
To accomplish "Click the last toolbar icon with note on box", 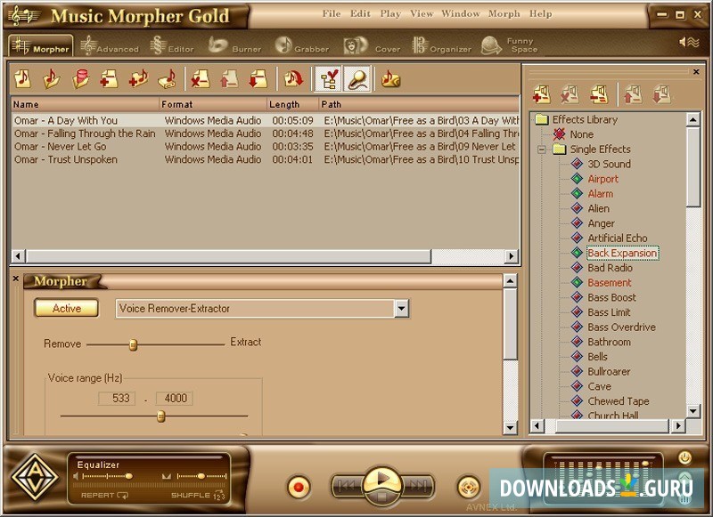I will pos(390,79).
